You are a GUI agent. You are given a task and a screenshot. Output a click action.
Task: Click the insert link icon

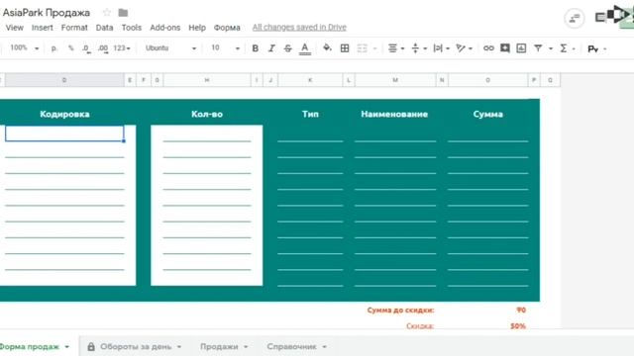[488, 48]
